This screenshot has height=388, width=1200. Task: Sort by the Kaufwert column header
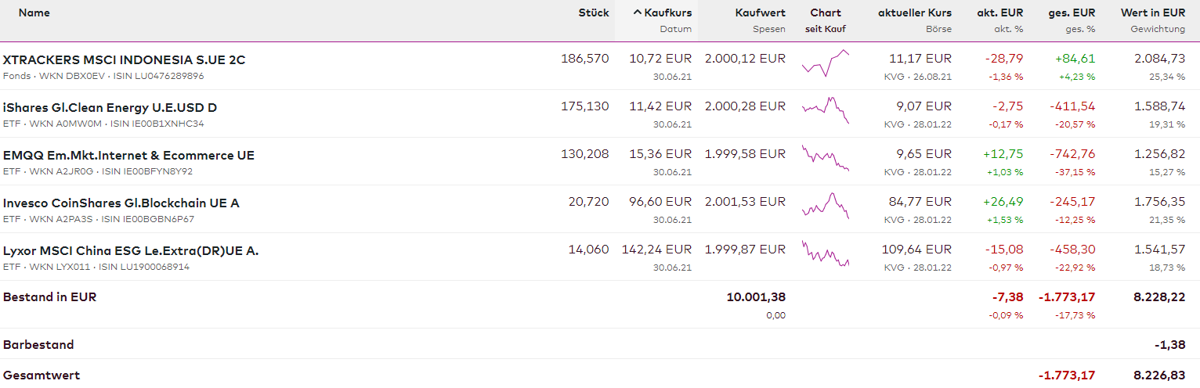tap(760, 13)
